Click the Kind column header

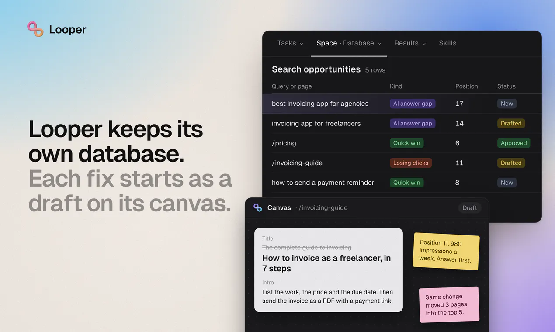pos(396,86)
